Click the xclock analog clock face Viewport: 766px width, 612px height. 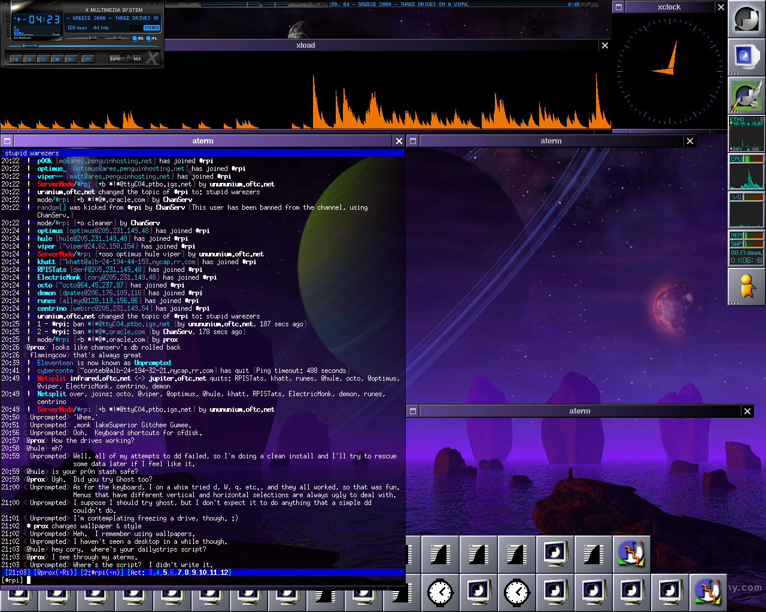670,71
